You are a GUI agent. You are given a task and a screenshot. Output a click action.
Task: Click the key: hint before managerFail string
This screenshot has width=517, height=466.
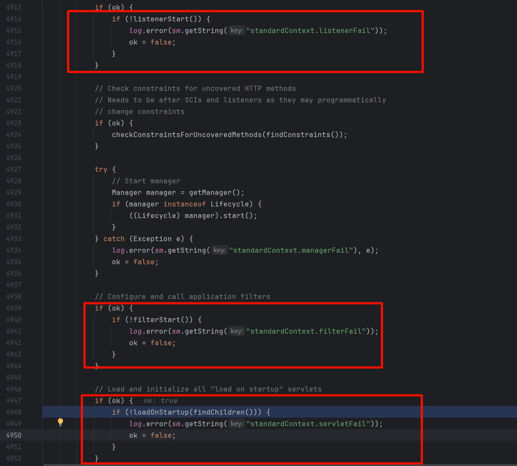pos(219,250)
